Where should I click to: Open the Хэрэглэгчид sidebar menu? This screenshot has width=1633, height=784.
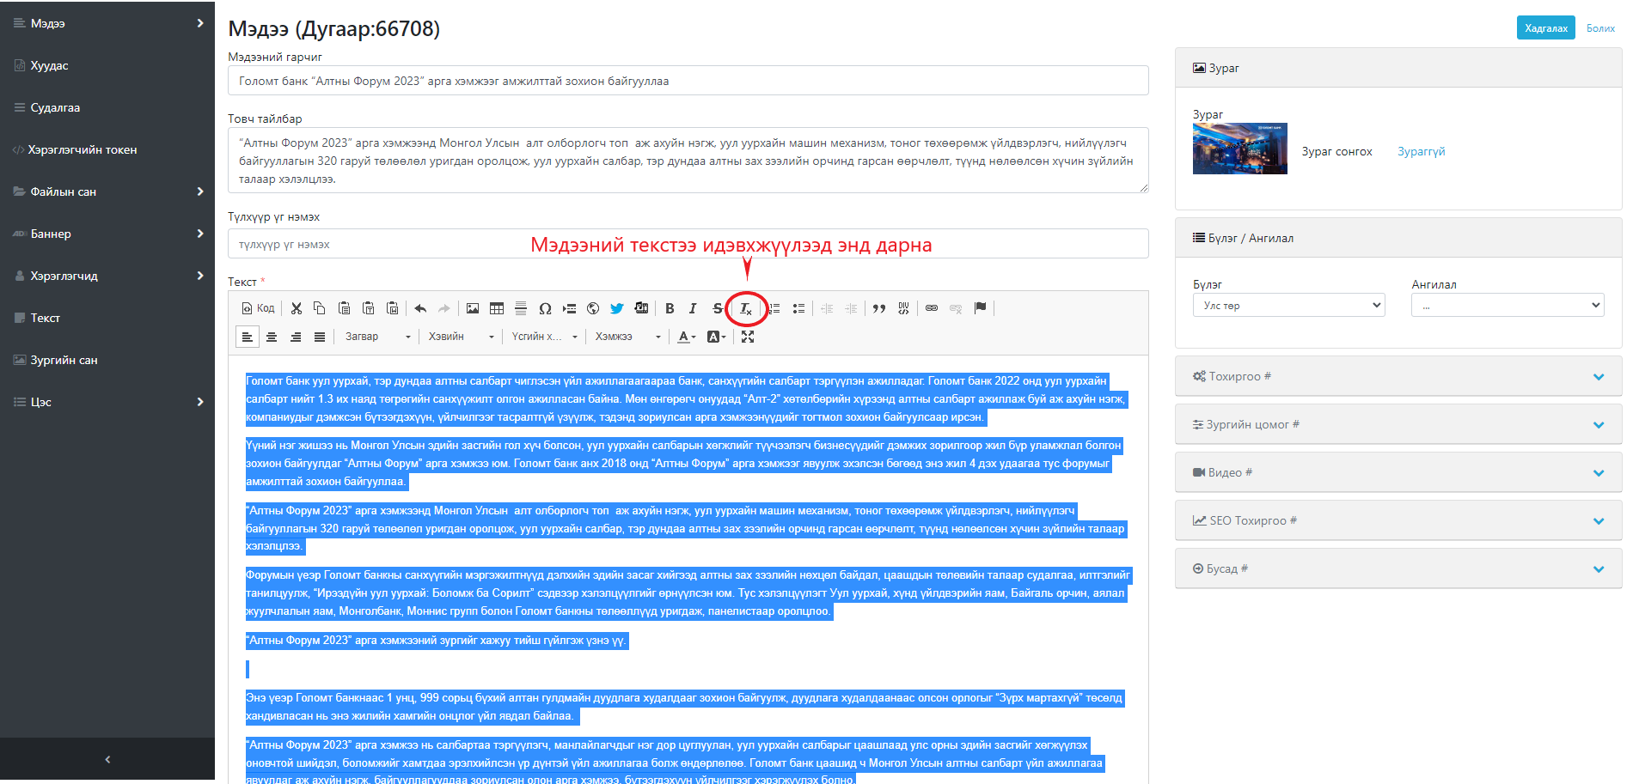(x=107, y=276)
